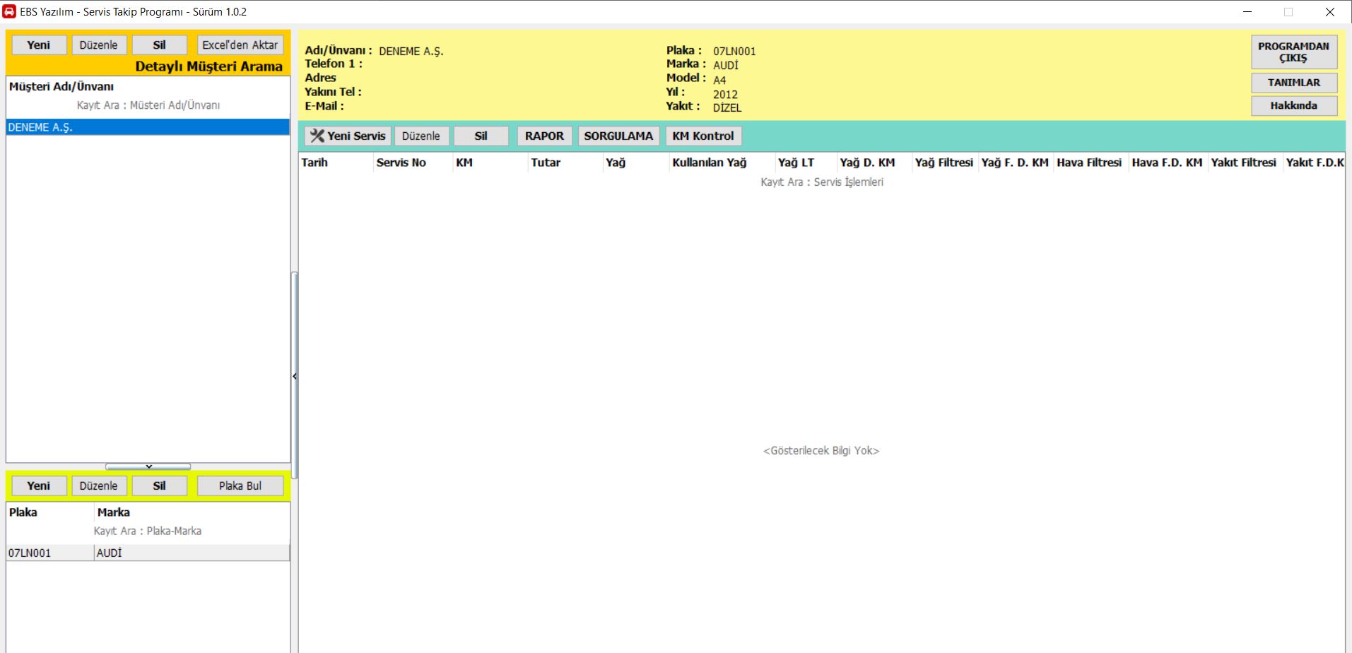
Task: Open Detaylı Müşteri Arama search
Action: (209, 66)
